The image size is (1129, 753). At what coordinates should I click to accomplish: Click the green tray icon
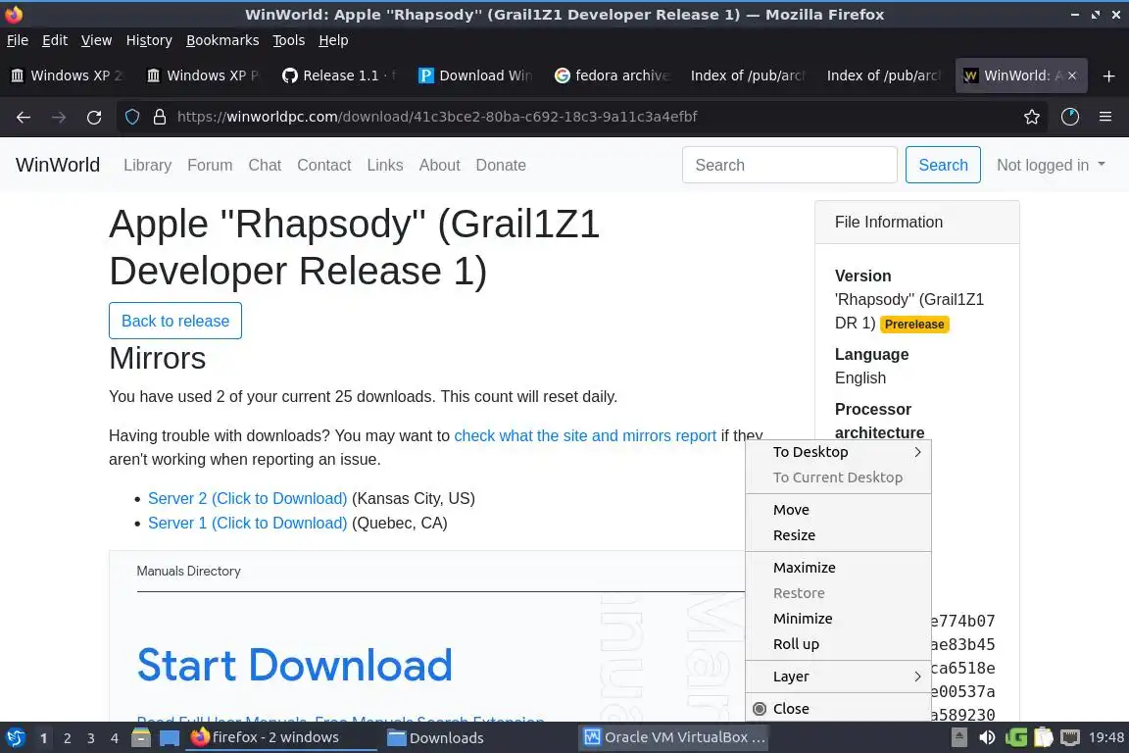[1016, 737]
